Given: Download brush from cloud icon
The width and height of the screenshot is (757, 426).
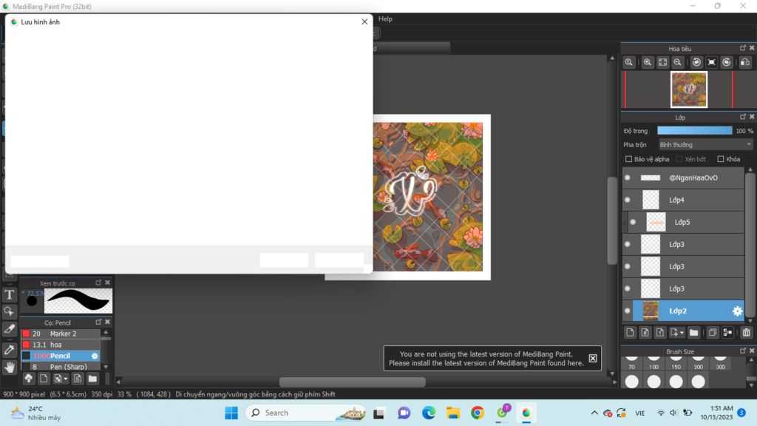Looking at the screenshot, I should click(29, 379).
